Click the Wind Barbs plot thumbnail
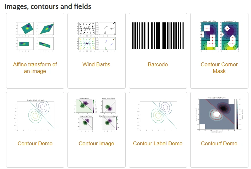Viewport: 251px width, 169px height. 96,36
